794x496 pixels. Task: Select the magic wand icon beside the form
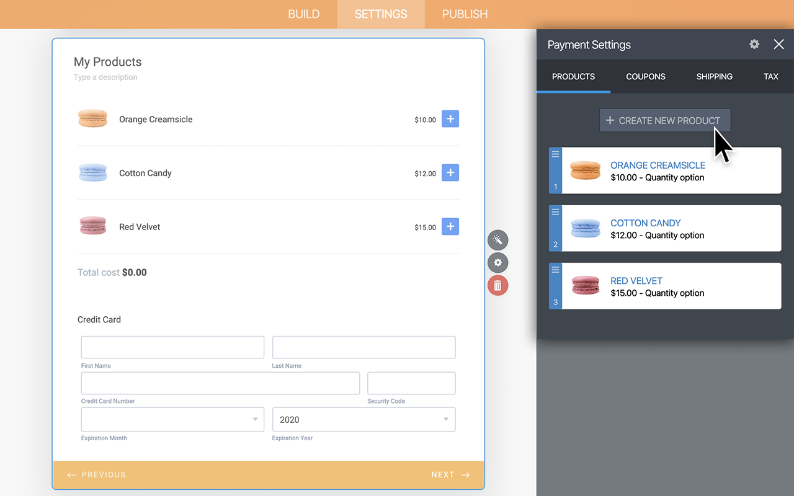point(497,240)
